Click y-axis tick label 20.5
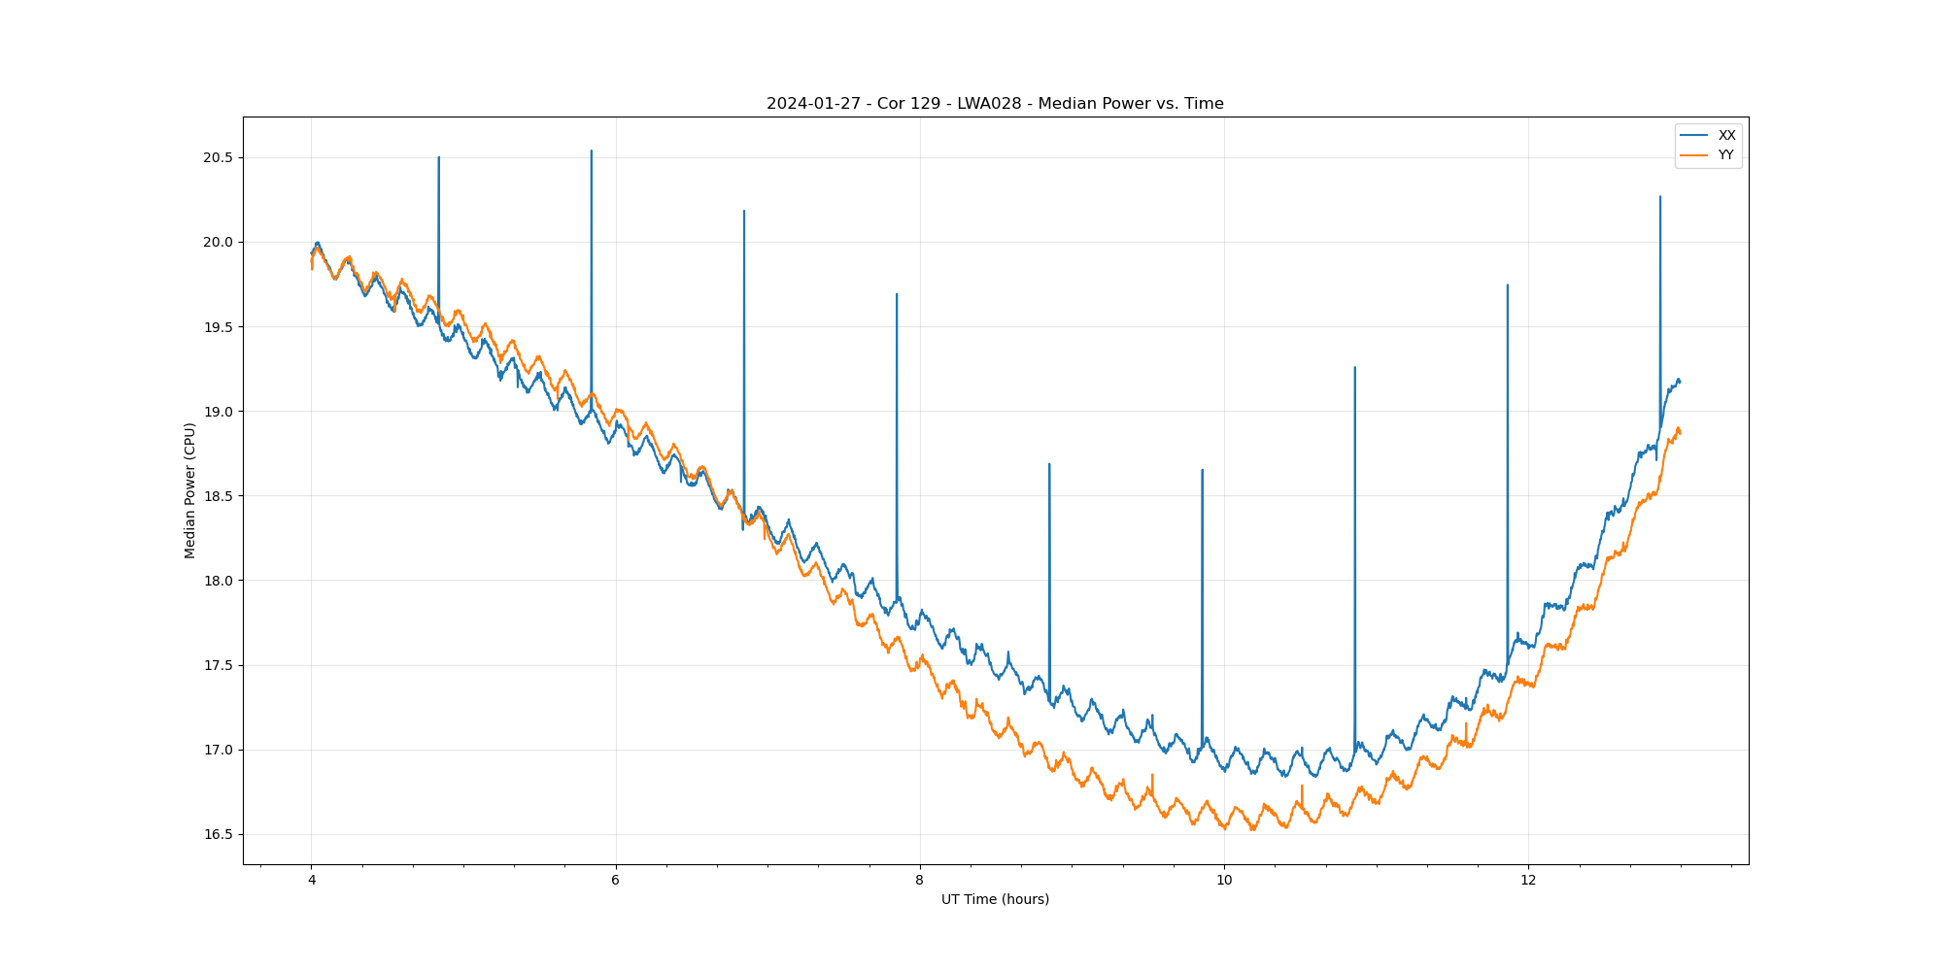This screenshot has width=1943, height=971. [217, 158]
